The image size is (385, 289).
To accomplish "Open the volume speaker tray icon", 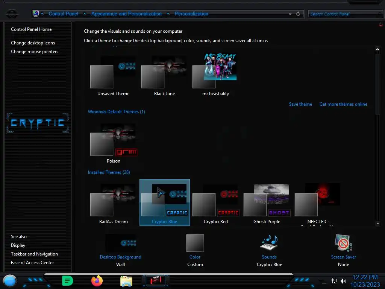I will [x=343, y=281].
